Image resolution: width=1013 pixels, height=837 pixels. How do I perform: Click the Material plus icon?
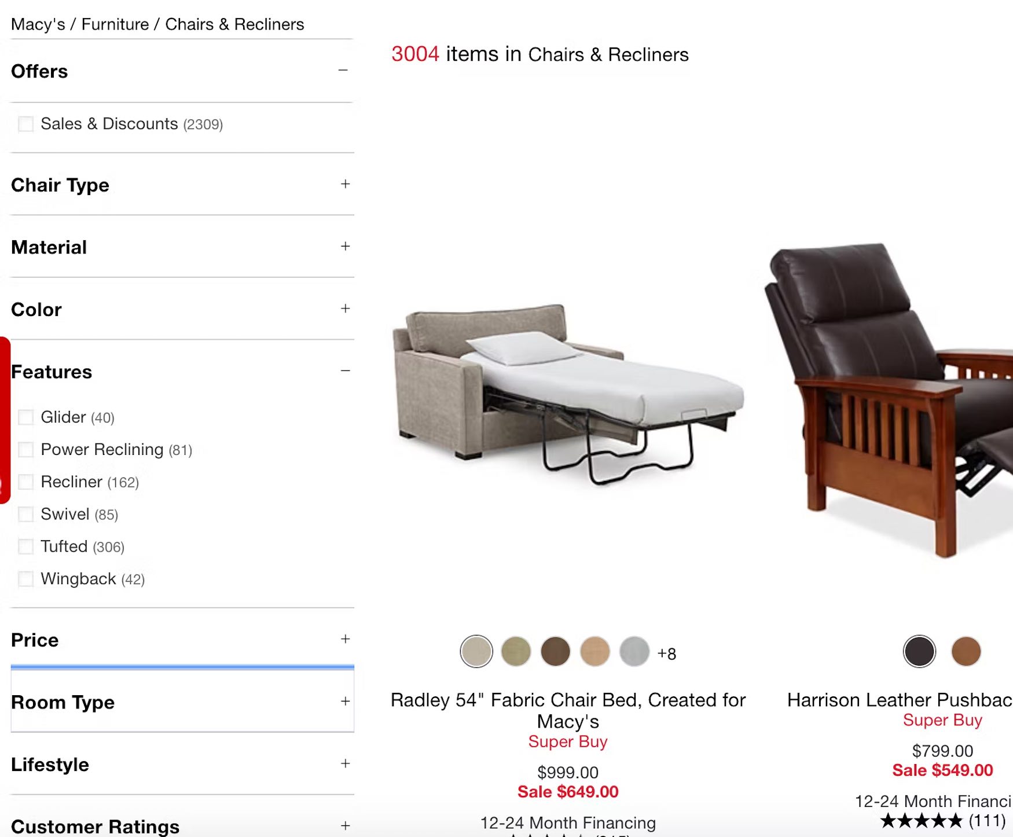point(345,247)
